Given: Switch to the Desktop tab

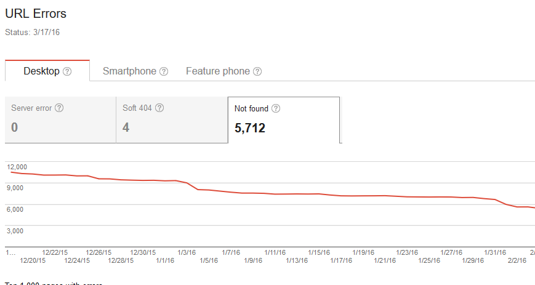Looking at the screenshot, I should point(41,71).
